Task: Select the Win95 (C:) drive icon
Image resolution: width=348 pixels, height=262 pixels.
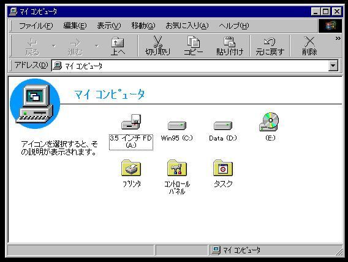Action: point(177,126)
